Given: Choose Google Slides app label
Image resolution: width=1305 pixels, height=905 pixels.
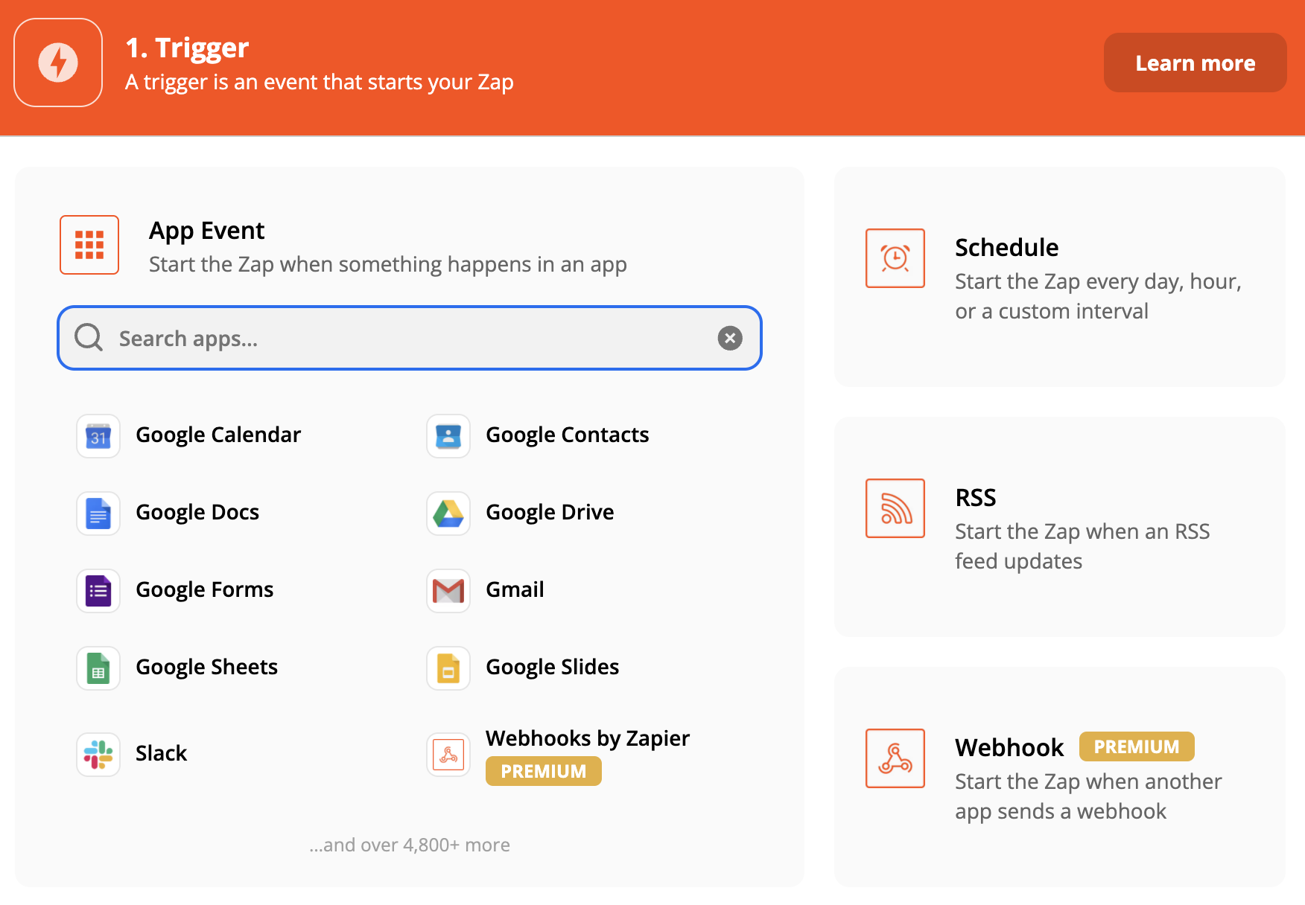Looking at the screenshot, I should click(553, 668).
